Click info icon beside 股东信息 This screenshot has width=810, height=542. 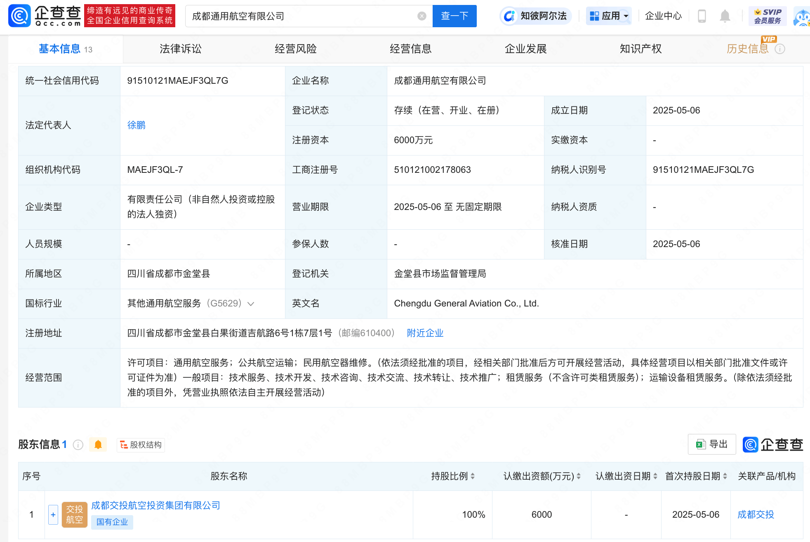78,445
